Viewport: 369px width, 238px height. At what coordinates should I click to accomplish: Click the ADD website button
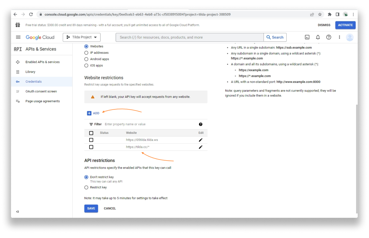coord(93,113)
